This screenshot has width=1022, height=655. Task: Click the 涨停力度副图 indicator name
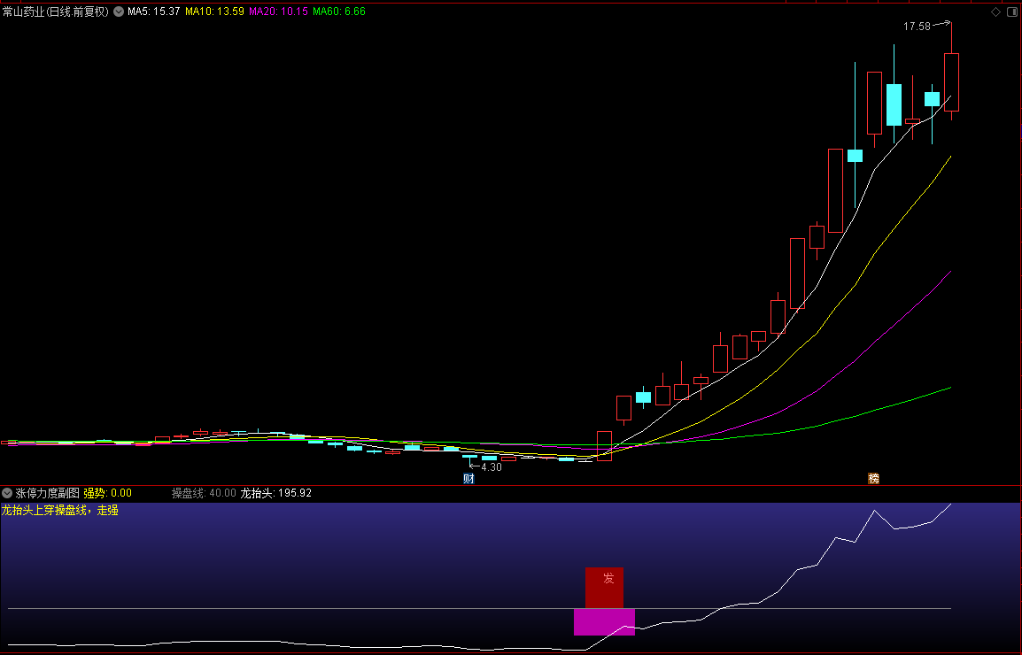pos(48,493)
